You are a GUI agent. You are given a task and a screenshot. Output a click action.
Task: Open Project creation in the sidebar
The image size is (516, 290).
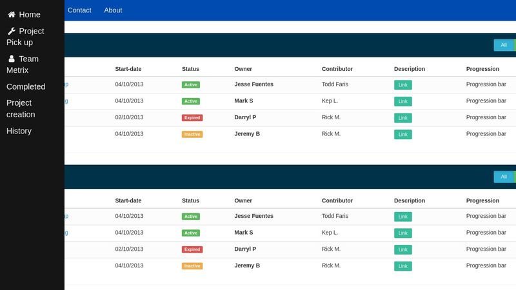point(21,108)
